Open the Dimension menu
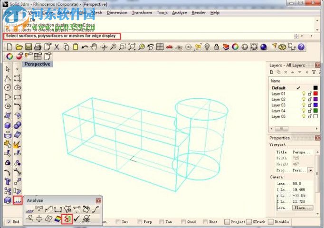Image resolution: width=324 pixels, height=228 pixels. [117, 13]
